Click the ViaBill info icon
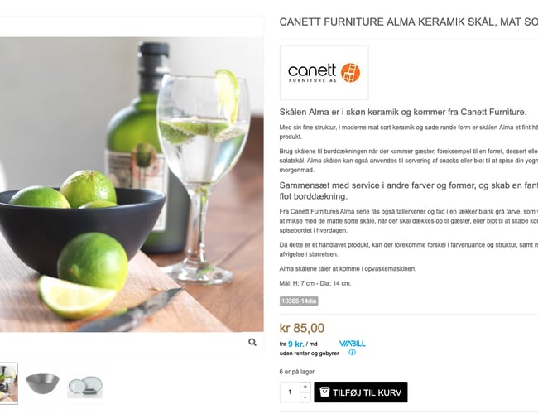 coord(352,353)
